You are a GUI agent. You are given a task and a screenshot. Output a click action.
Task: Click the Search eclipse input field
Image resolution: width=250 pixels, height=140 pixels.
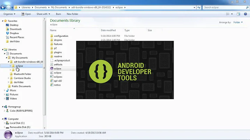point(224,7)
